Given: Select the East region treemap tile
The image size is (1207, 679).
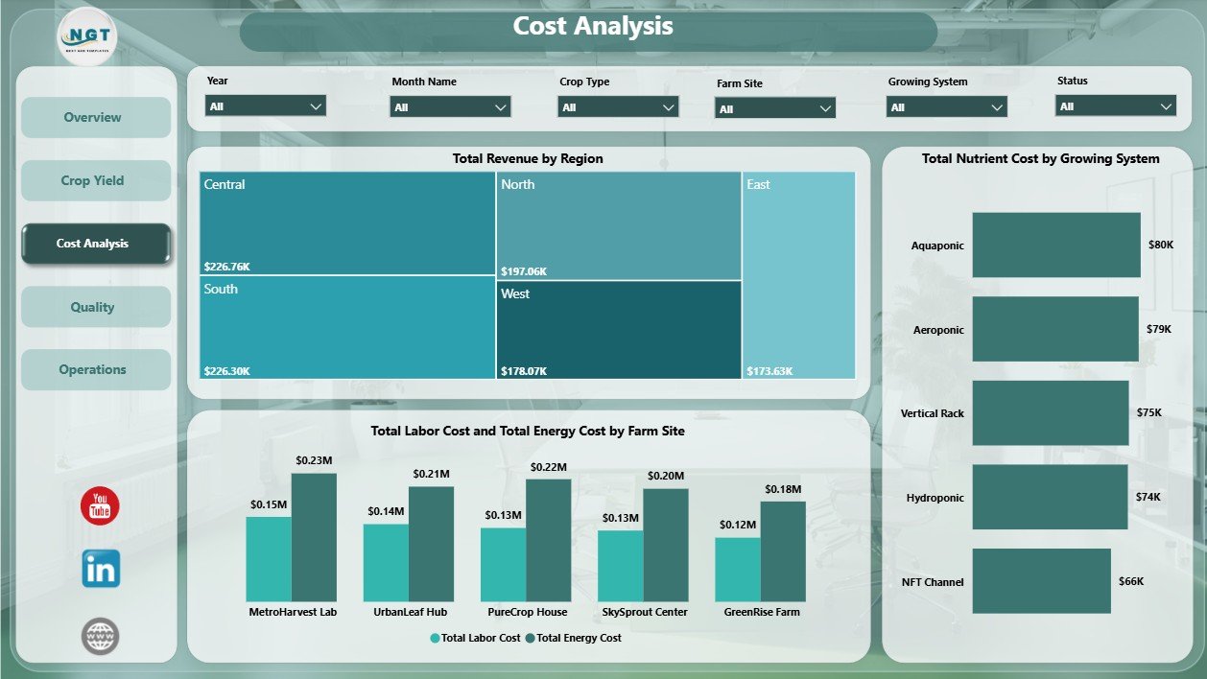Looking at the screenshot, I should click(x=799, y=275).
